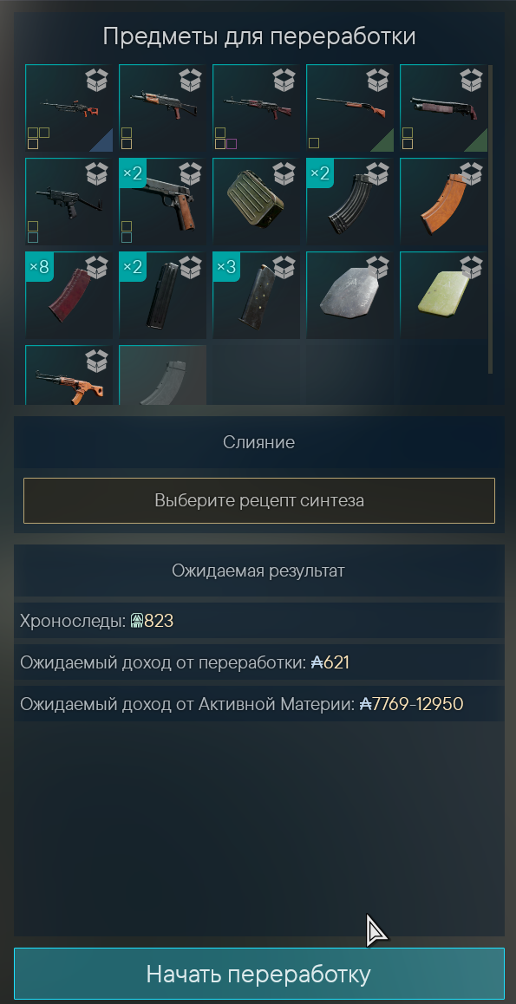
Task: Select the dark pistol magazine ×3
Action: 256,295
